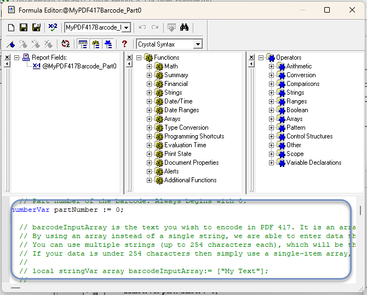The image size is (367, 295).
Task: Open the formula name dropdown
Action: click(126, 27)
